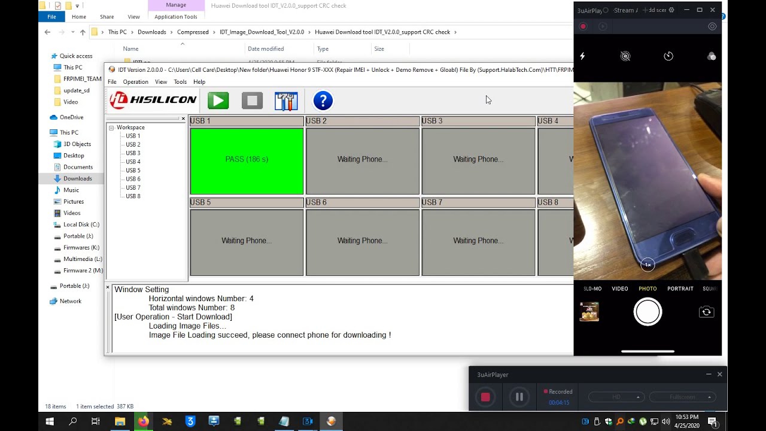Switch camera to VIDEO mode
The image size is (766, 431).
(620, 289)
